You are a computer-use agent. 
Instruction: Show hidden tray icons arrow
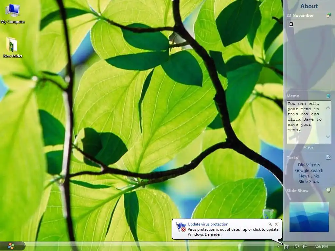click(x=279, y=246)
